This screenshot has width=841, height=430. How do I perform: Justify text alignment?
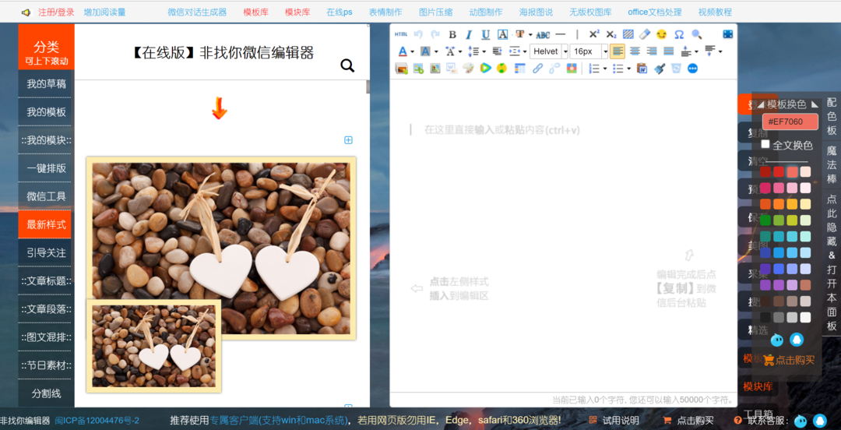point(668,51)
